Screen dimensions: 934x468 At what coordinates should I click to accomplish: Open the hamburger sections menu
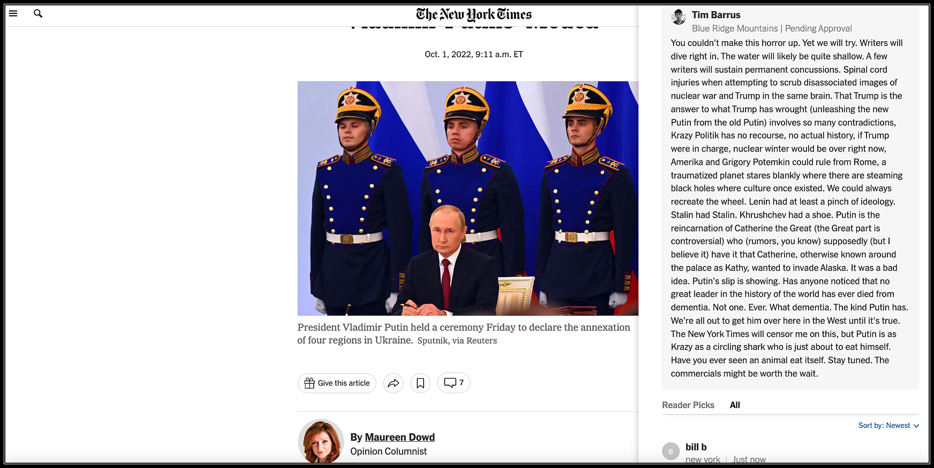pos(13,13)
